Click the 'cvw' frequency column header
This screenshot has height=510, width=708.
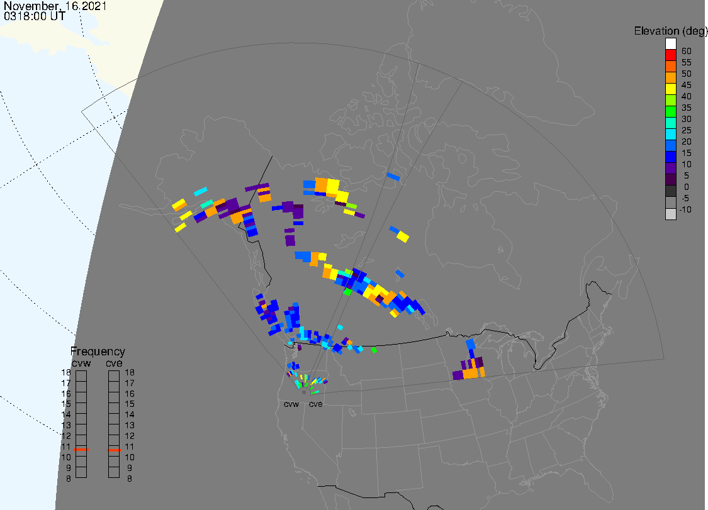(81, 363)
